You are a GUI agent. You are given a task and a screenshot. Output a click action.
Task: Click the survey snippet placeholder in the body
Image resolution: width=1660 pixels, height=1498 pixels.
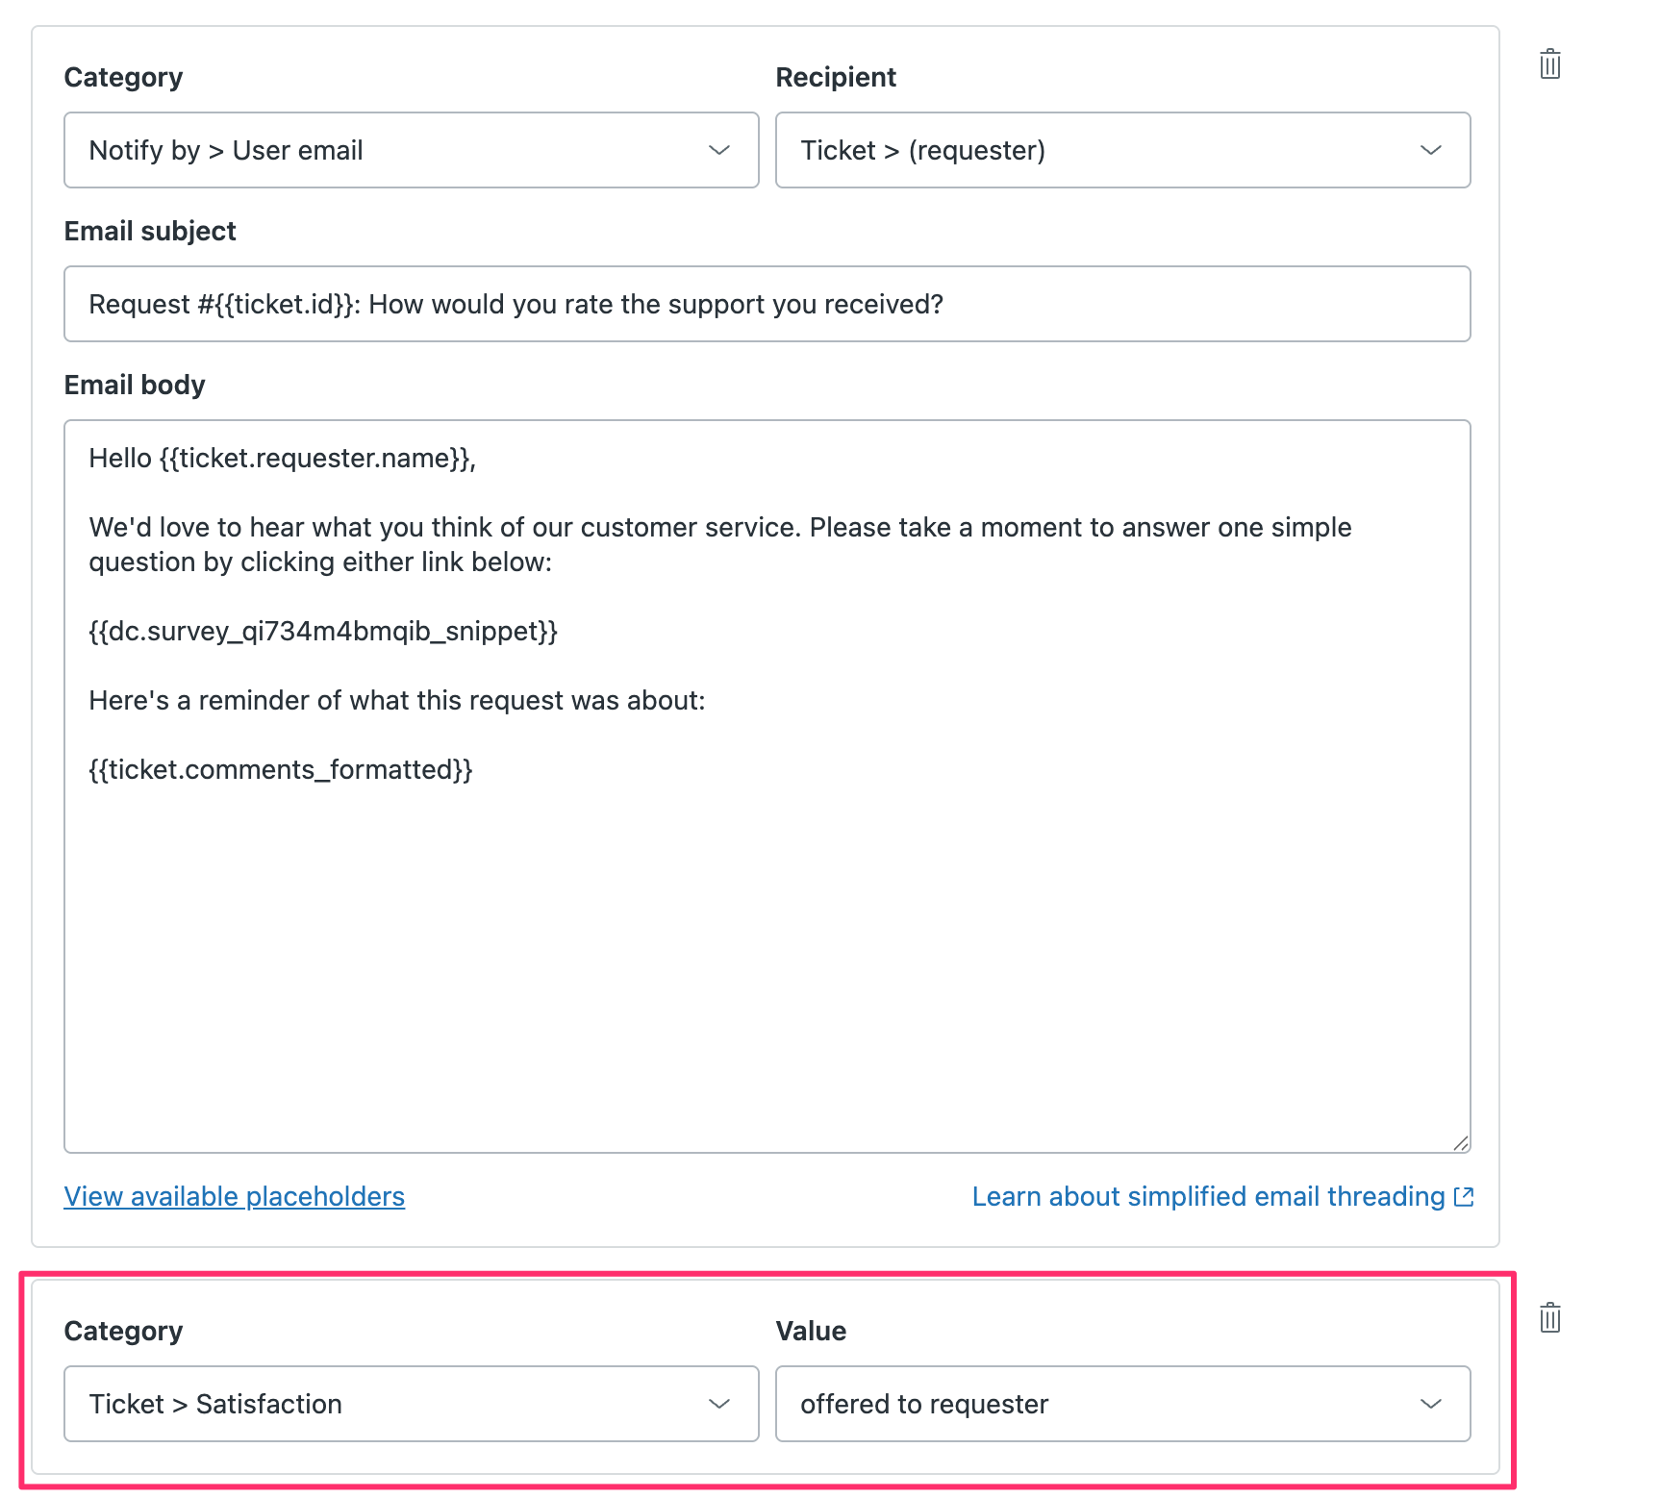pos(324,632)
